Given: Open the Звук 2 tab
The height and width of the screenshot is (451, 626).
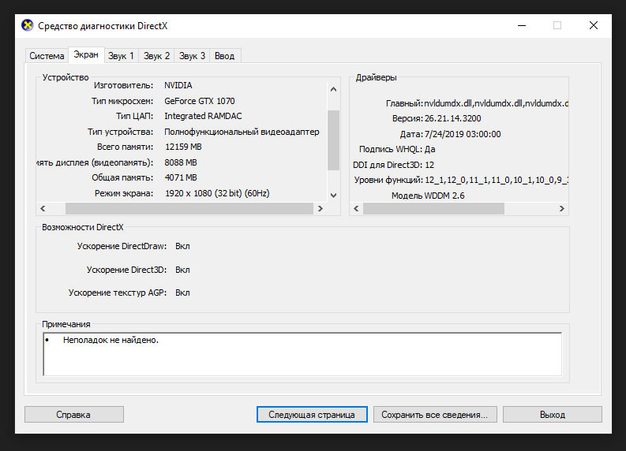Looking at the screenshot, I should [x=156, y=56].
